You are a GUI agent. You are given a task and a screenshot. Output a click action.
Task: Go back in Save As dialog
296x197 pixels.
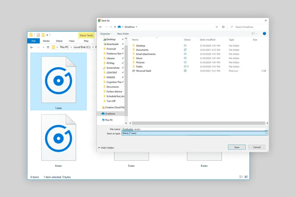(x=100, y=27)
